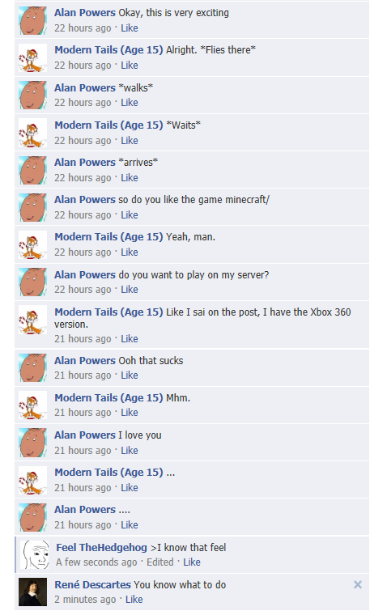The image size is (370, 611).
Task: Open René Descartes profile name link
Action: pos(92,584)
